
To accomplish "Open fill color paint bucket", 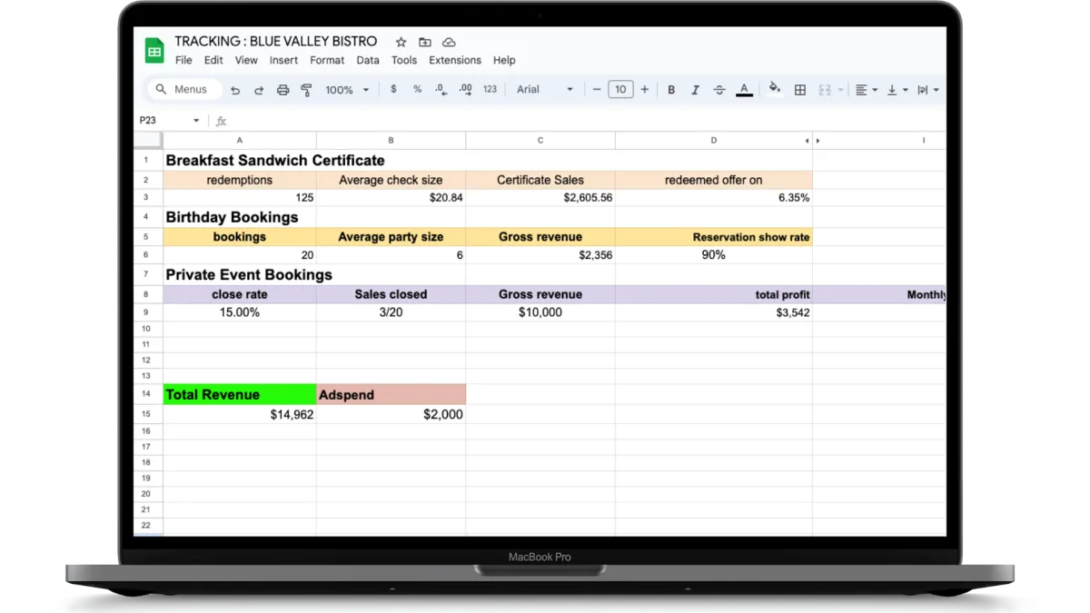I will pyautogui.click(x=775, y=88).
